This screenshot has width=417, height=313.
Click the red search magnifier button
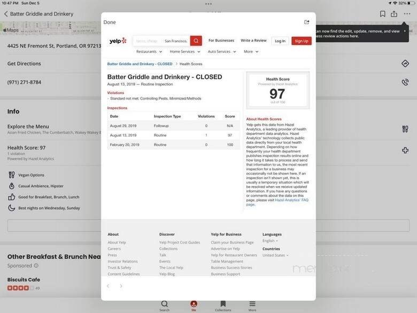point(196,41)
